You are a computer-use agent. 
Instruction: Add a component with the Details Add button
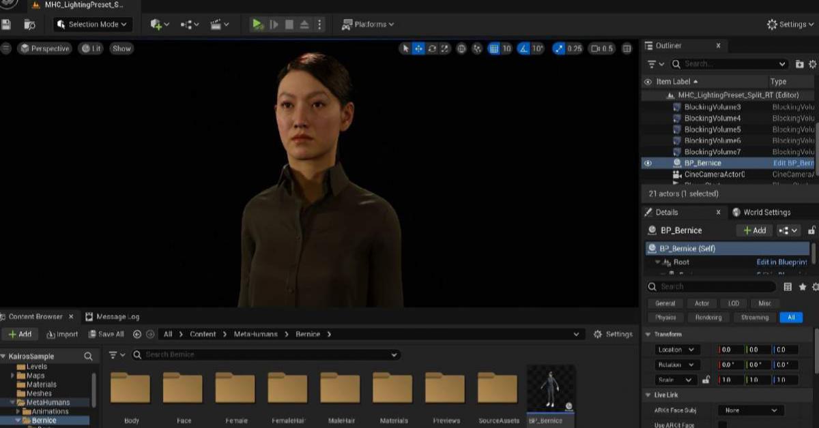(755, 230)
